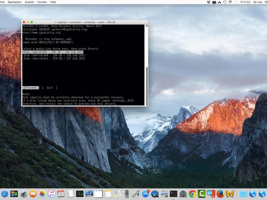Open the App Store dock icon
Image resolution: width=267 pixels, height=200 pixels.
[145, 194]
